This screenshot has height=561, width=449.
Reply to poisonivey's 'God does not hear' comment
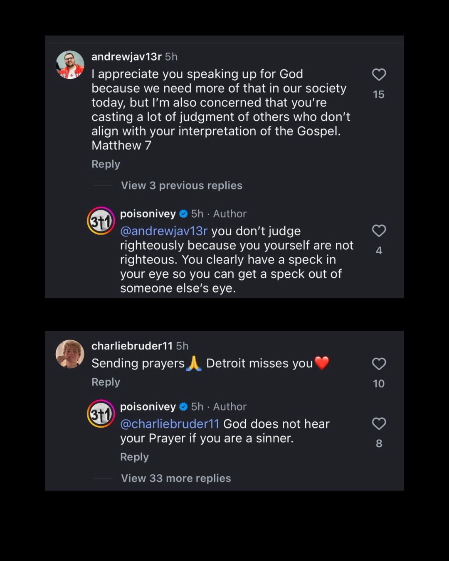[134, 457]
